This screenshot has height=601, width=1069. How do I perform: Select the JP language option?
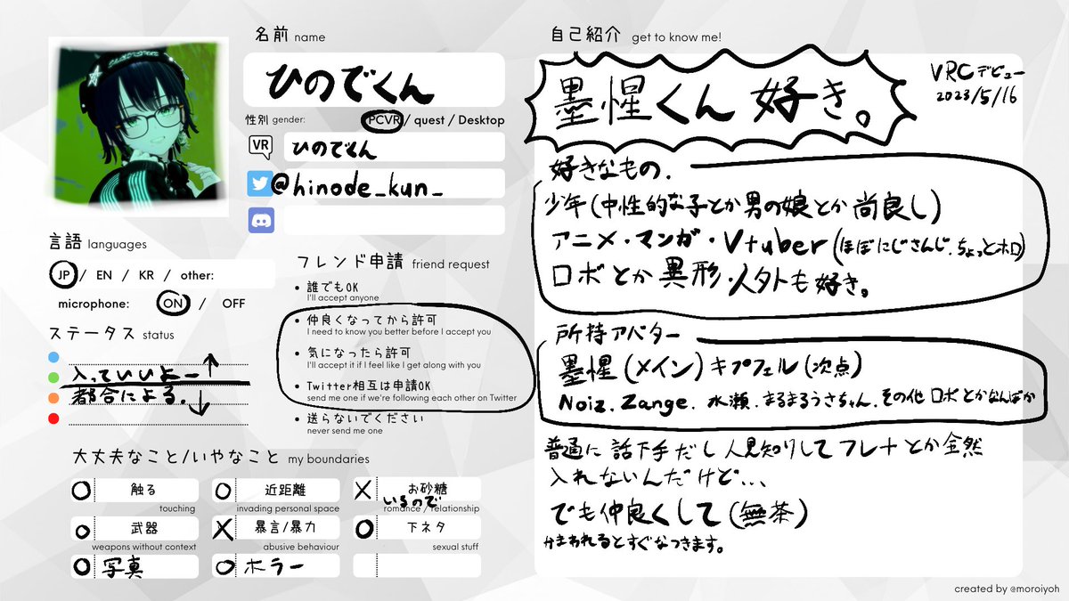point(63,275)
